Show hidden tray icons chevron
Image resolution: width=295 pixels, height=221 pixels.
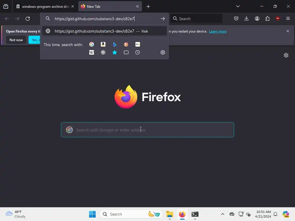tap(223, 214)
